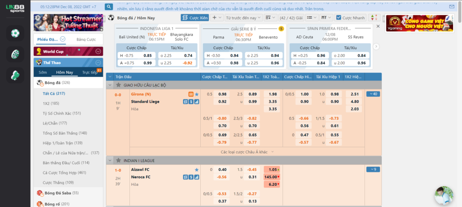Expand 'Các loại cược Châu Á khác'
Screen dimensions: 462x207
[244, 152]
